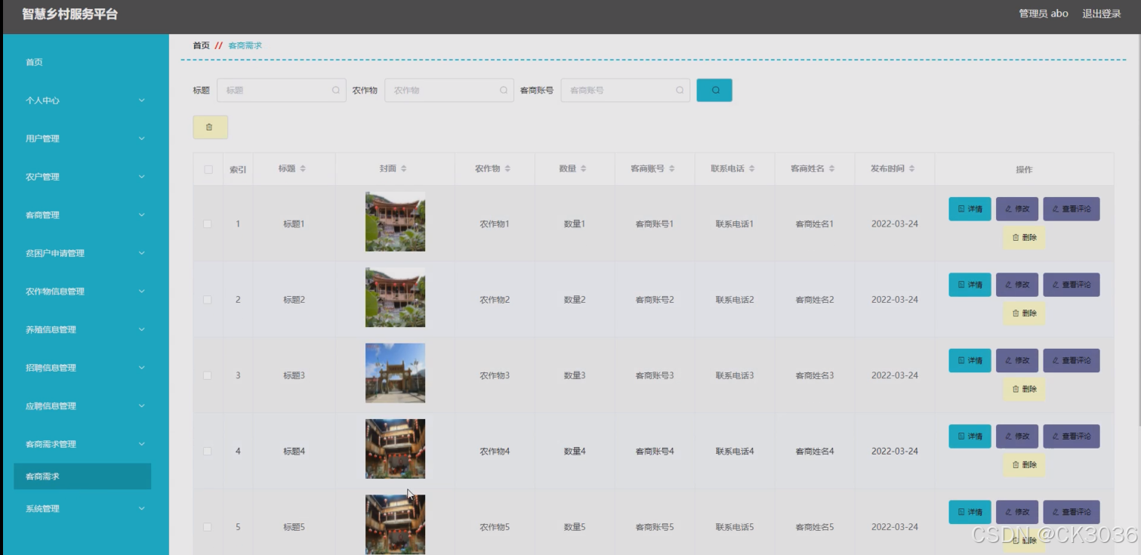Screen dimensions: 1141x555
Task: Toggle the select-all checkbox in table header
Action: (x=208, y=169)
